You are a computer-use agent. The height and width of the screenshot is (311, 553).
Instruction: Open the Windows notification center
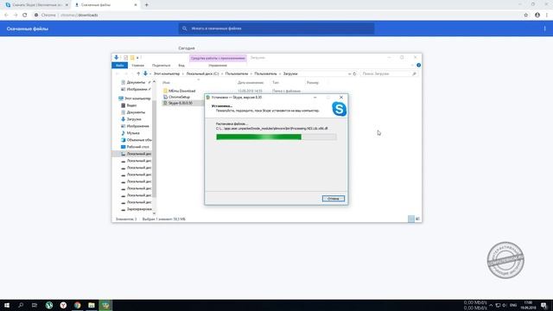pos(543,305)
